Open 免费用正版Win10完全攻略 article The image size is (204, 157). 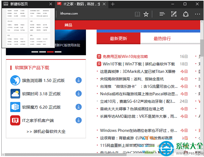125,56
